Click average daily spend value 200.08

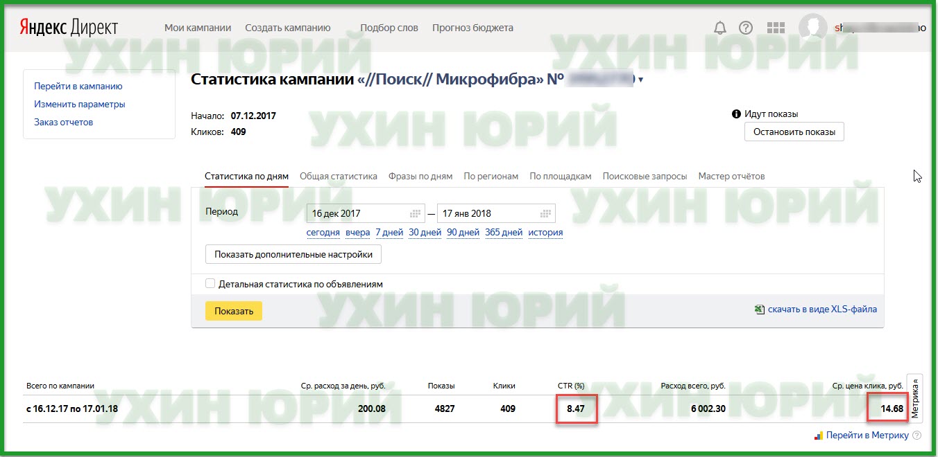click(x=371, y=409)
